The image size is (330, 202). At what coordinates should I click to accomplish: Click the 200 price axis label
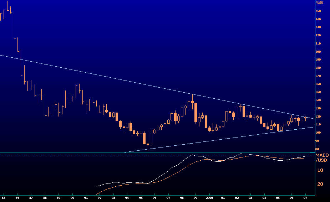pyautogui.click(x=318, y=52)
